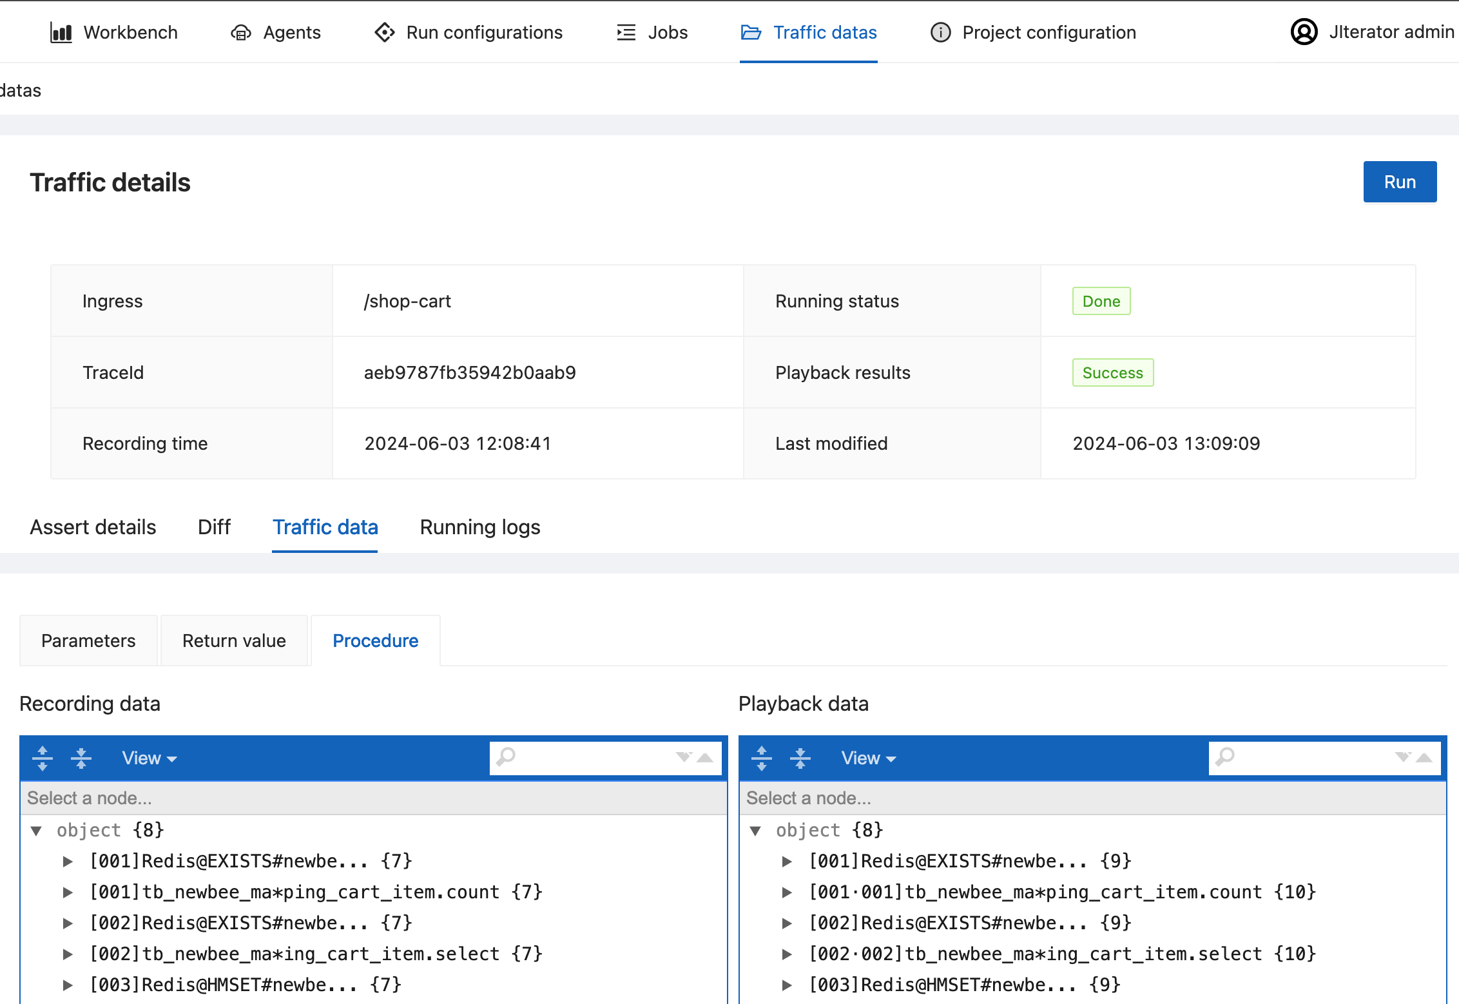Click the Project configuration info icon
This screenshot has height=1004, width=1459.
coord(941,32)
